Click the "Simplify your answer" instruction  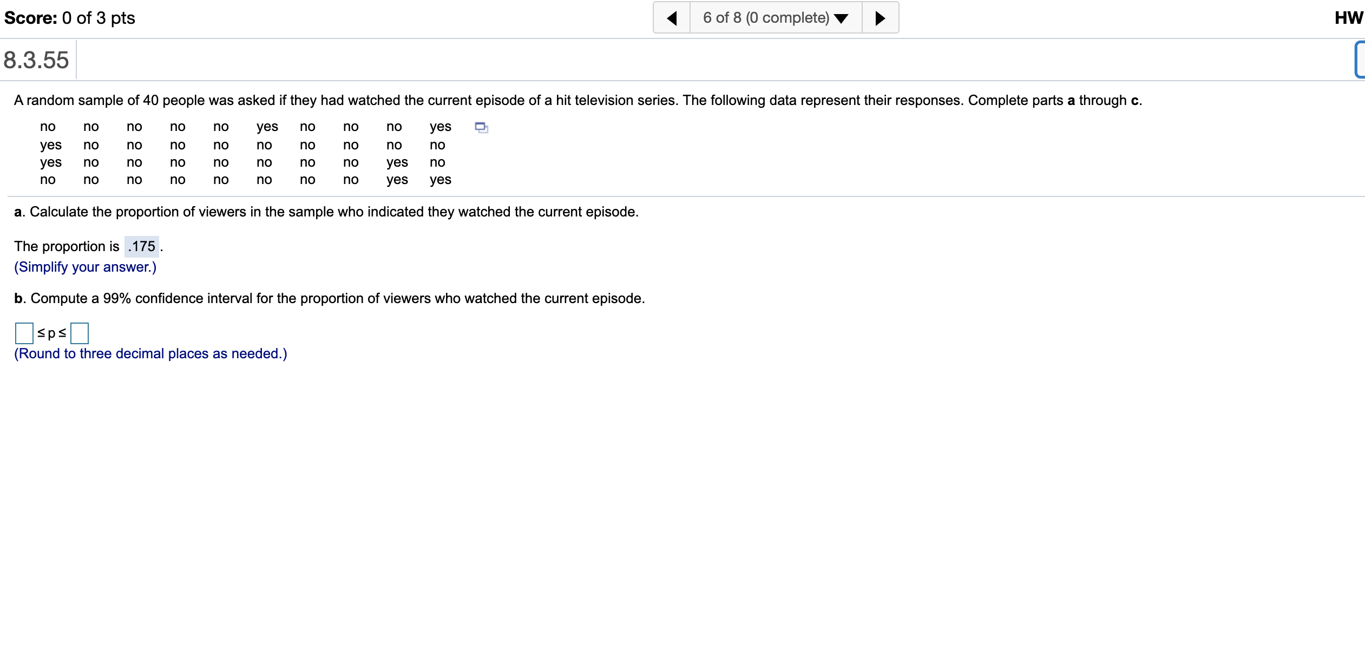pyautogui.click(x=84, y=267)
